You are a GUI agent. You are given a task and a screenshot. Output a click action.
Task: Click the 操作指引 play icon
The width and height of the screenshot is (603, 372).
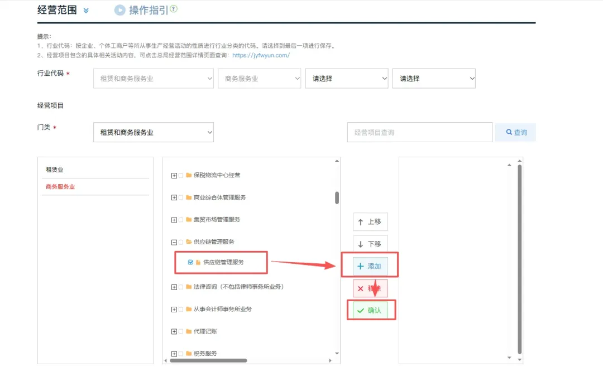(x=119, y=9)
